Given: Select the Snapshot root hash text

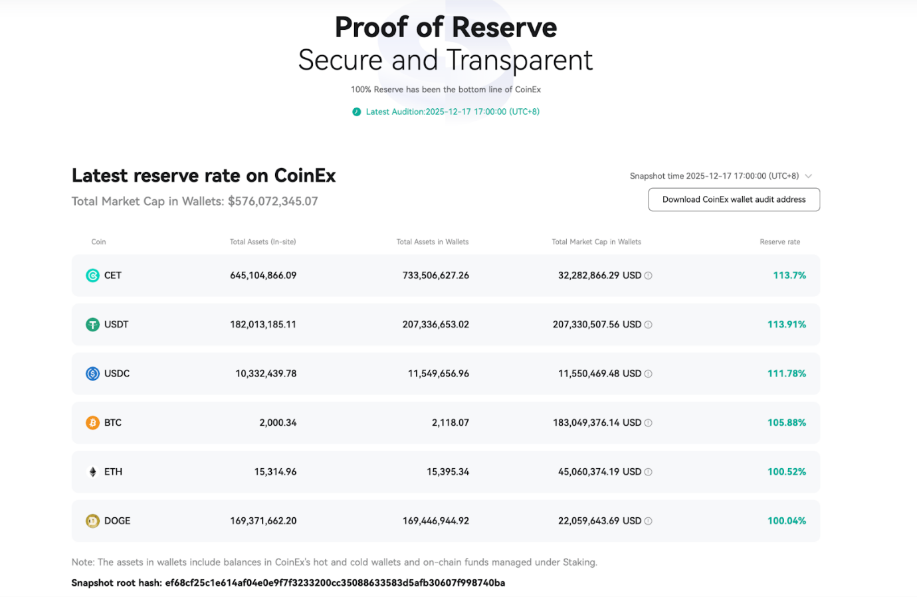Looking at the screenshot, I should point(288,582).
